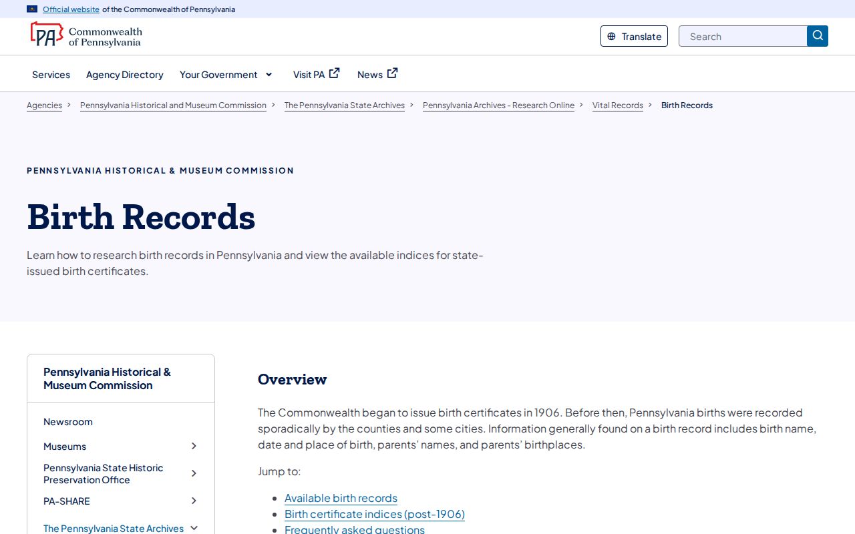Jump to Frequently asked questions link
Viewport: 855px width, 534px height.
click(x=355, y=529)
